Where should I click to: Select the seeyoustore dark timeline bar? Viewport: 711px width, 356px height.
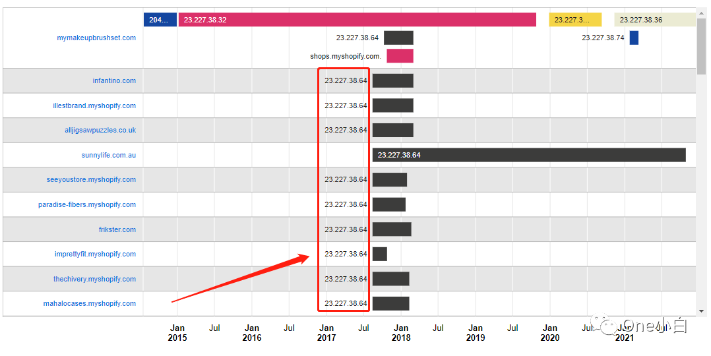coord(390,179)
